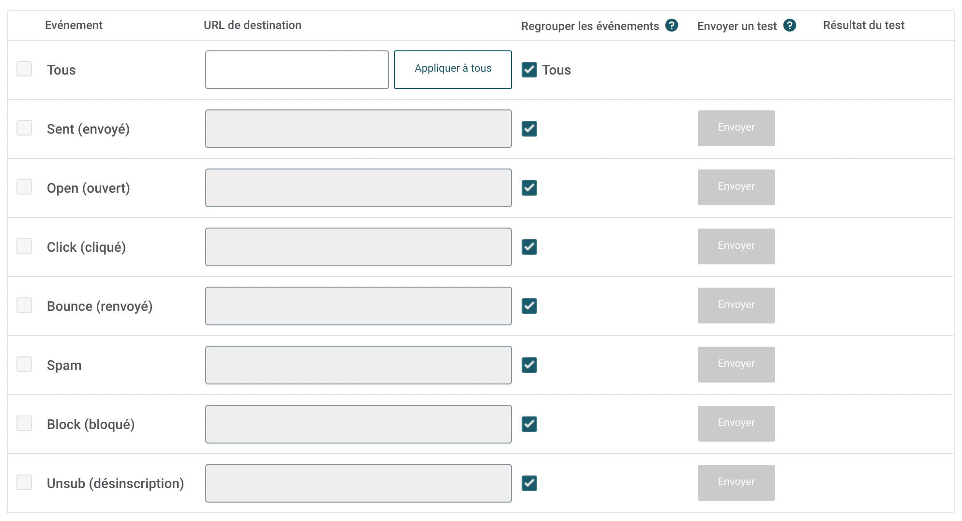
Task: Focus the Block (bloqué) URL field
Action: (x=359, y=424)
